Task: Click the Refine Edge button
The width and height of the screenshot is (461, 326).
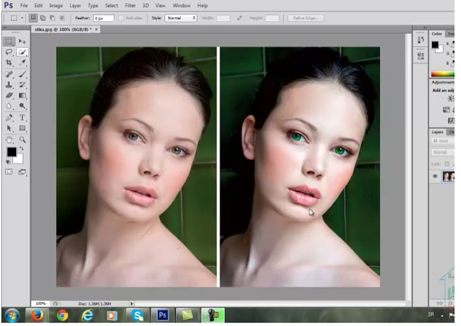Action: coord(305,18)
